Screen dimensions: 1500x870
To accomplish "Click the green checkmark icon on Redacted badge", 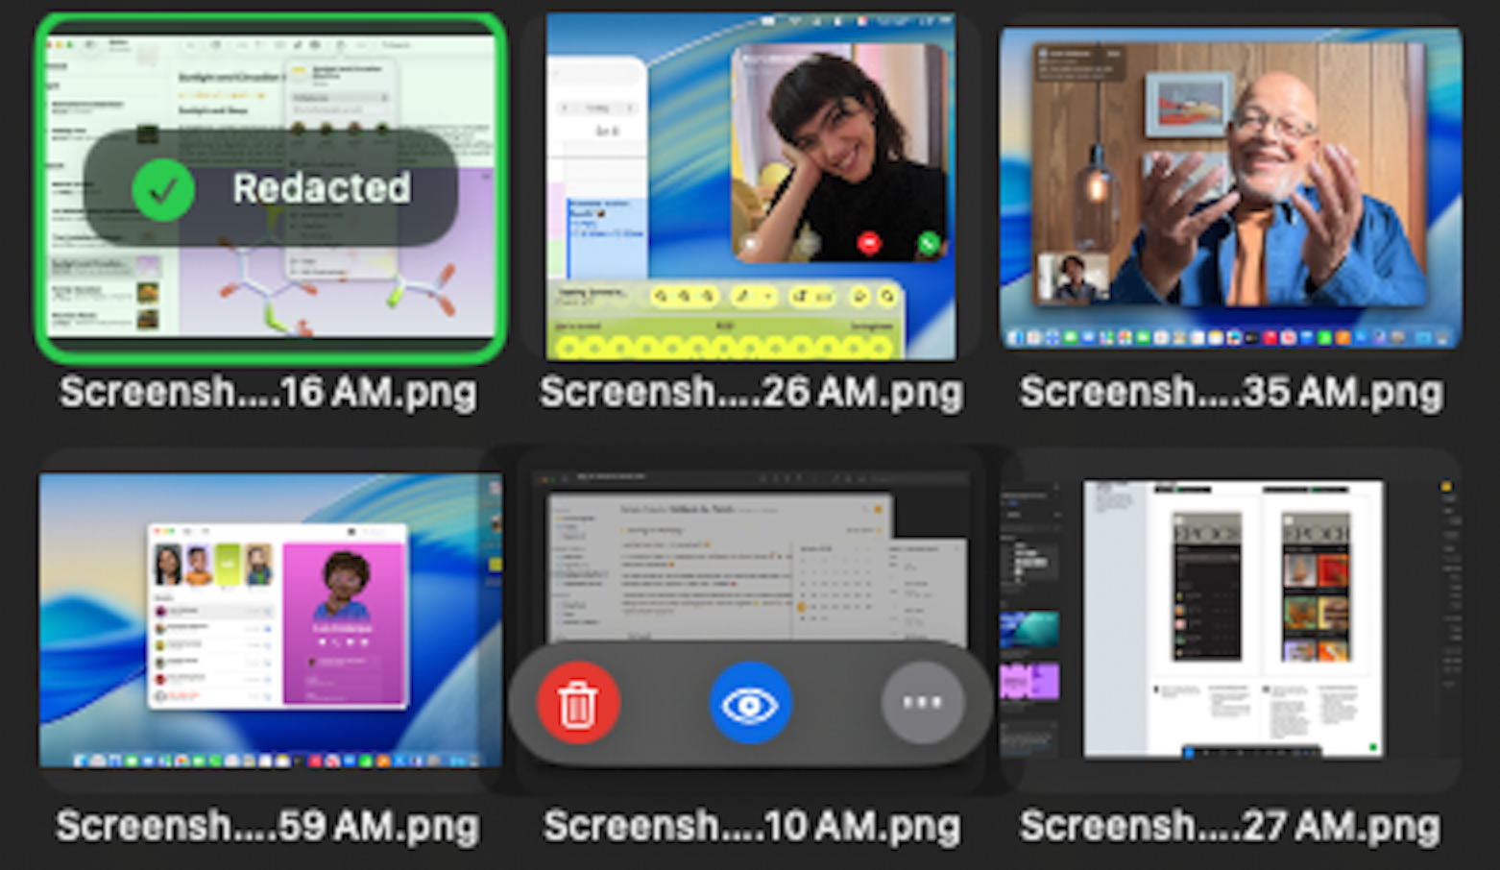I will 163,189.
